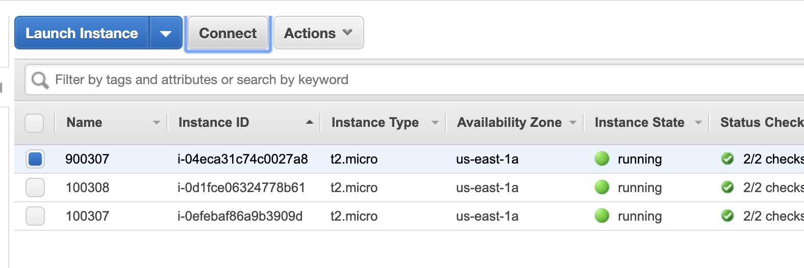The image size is (804, 268).
Task: Click status check checkmark icon for 900307
Action: click(x=727, y=159)
